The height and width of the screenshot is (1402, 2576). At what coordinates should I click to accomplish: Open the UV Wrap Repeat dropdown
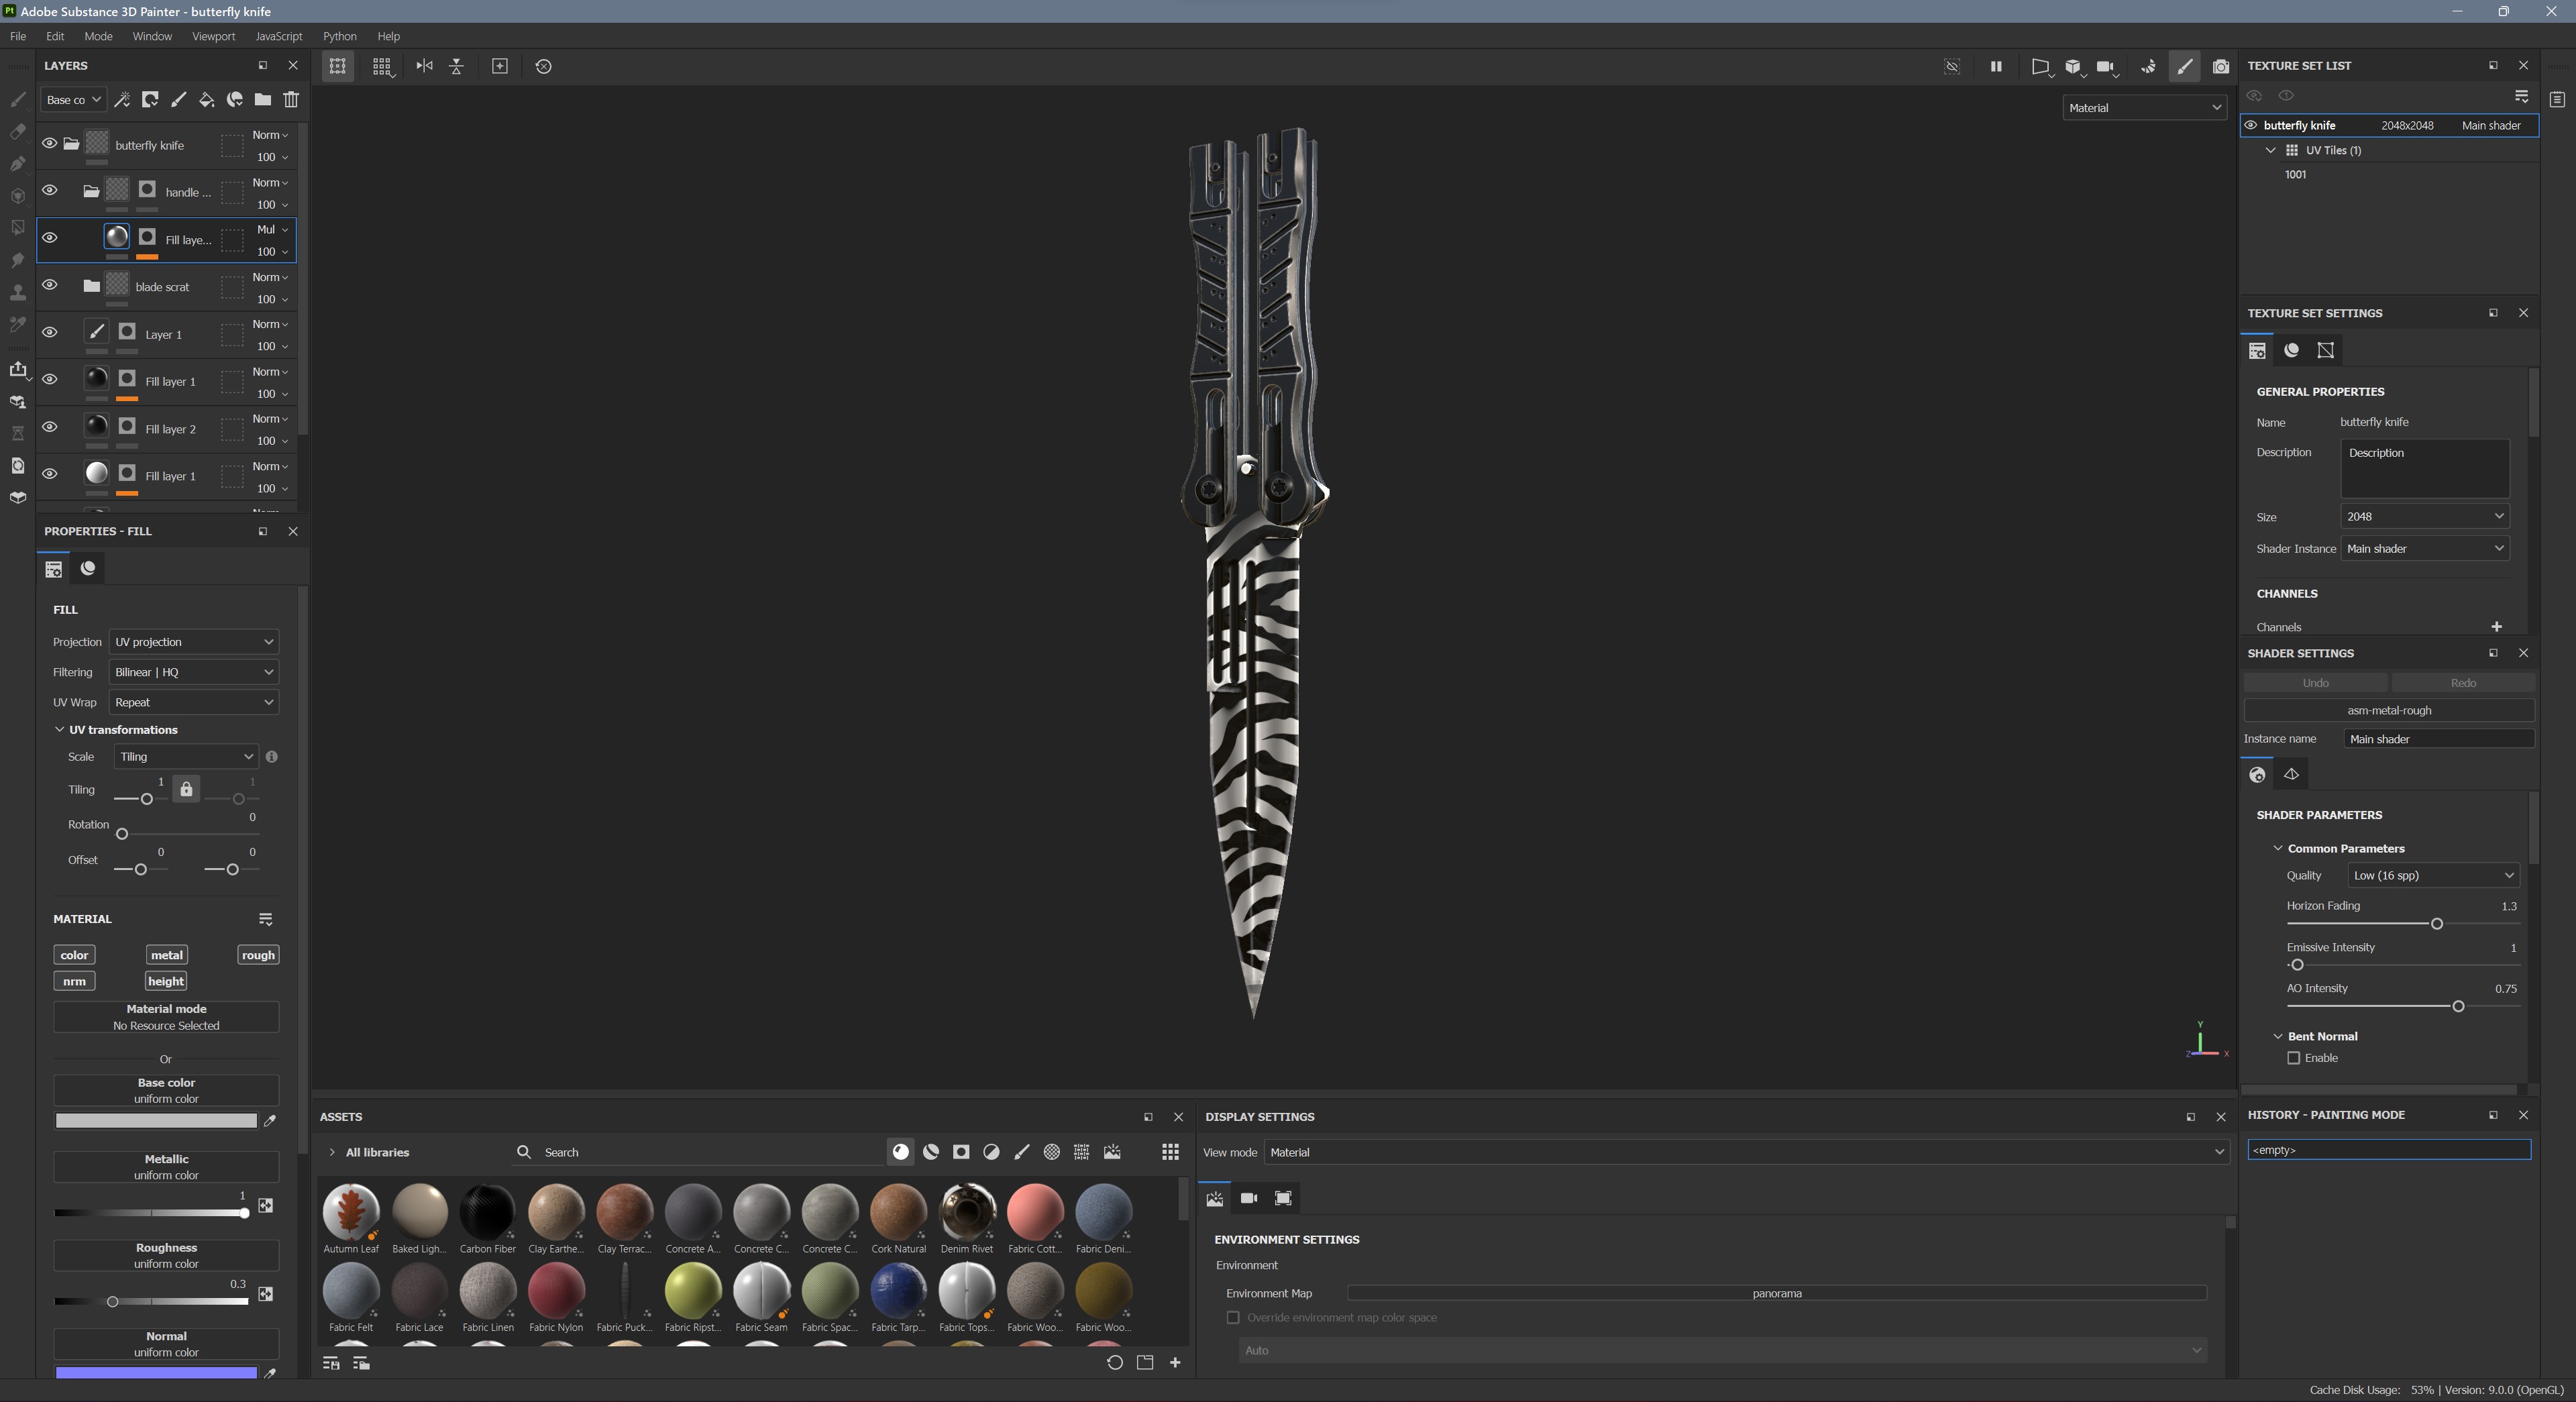193,702
